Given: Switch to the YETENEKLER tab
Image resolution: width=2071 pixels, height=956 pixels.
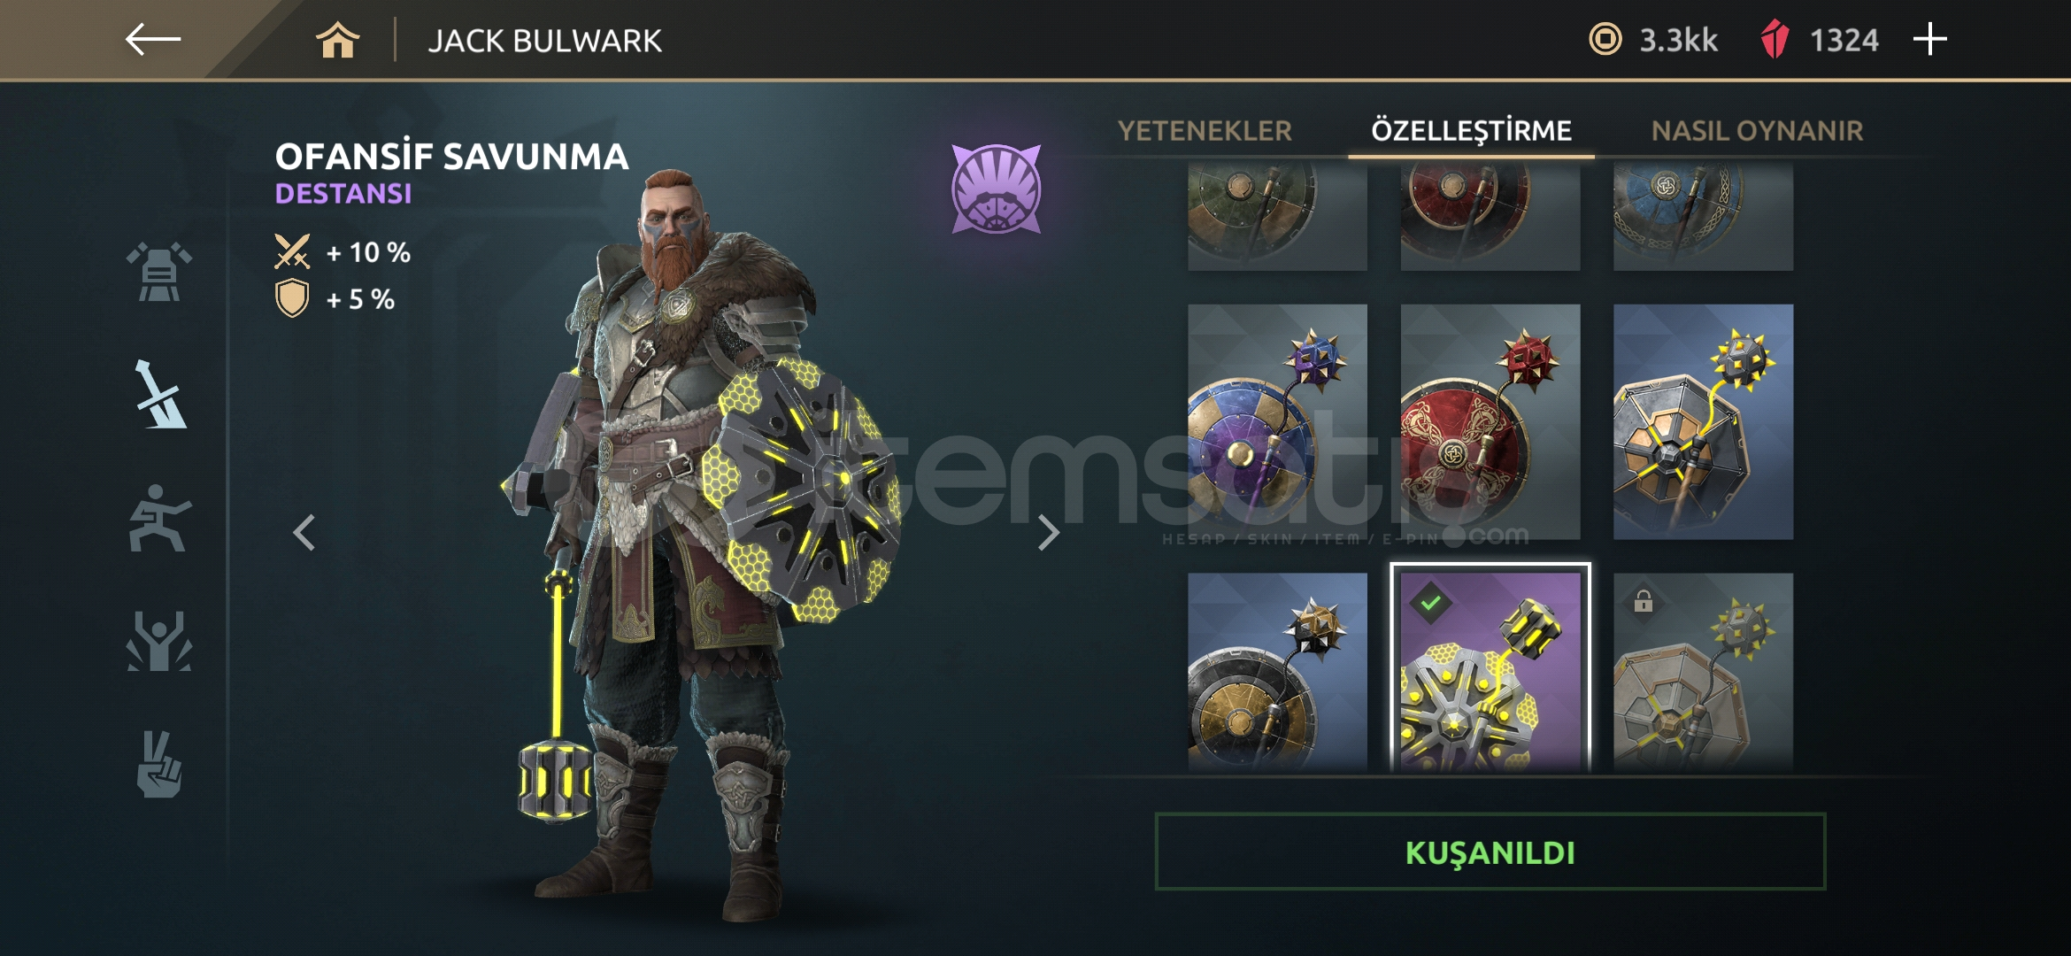Looking at the screenshot, I should point(1205,131).
